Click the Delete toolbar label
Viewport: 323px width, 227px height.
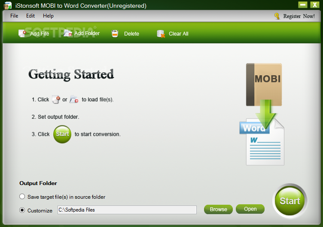point(131,34)
